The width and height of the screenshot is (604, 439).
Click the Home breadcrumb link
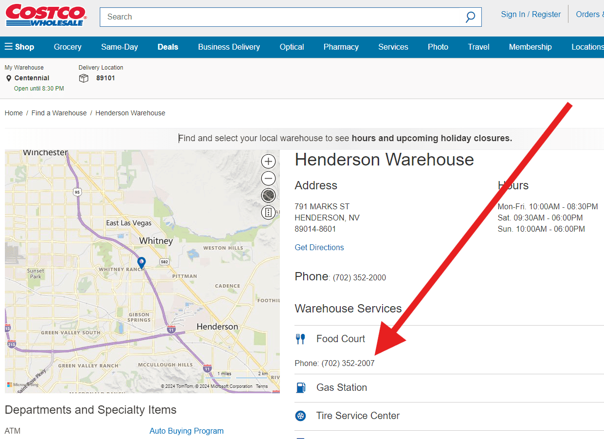(x=14, y=113)
